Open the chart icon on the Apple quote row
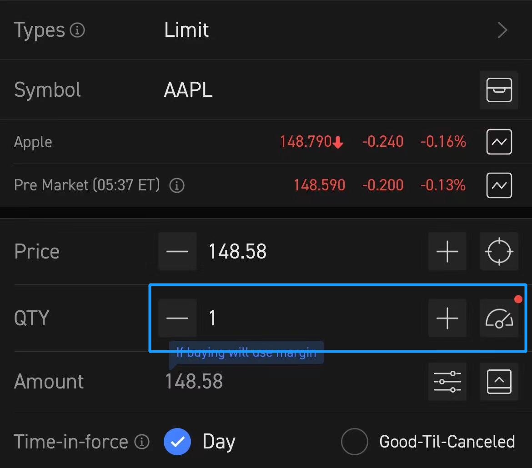The image size is (532, 468). [499, 142]
